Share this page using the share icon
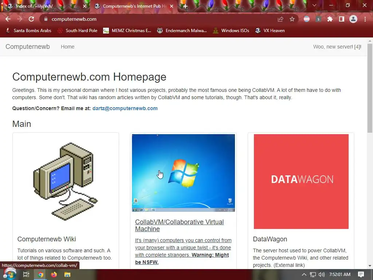Viewport: 373px width, 280px height. click(x=280, y=19)
